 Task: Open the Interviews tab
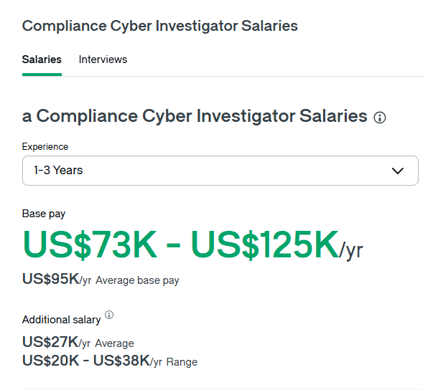(103, 60)
